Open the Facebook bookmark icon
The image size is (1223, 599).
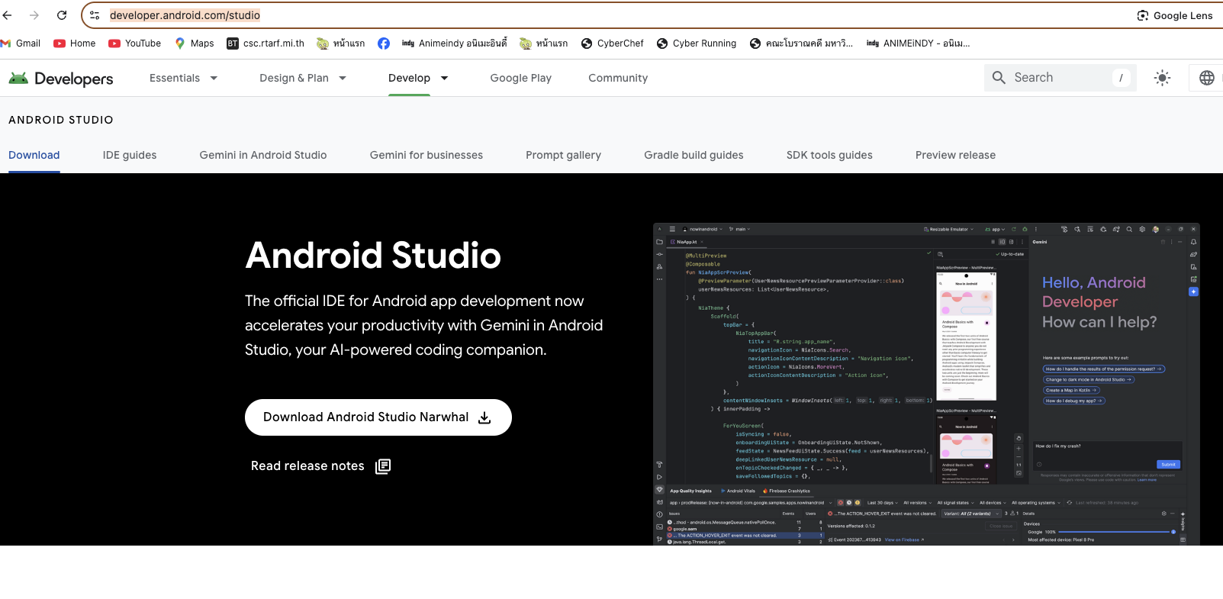(384, 43)
